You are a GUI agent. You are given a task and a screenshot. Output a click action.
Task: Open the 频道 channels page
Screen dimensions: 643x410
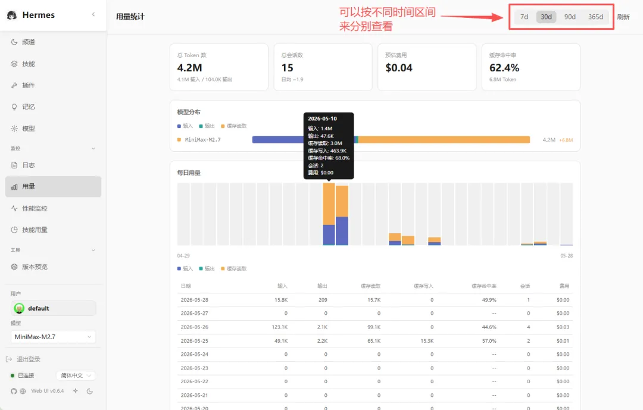pos(54,42)
